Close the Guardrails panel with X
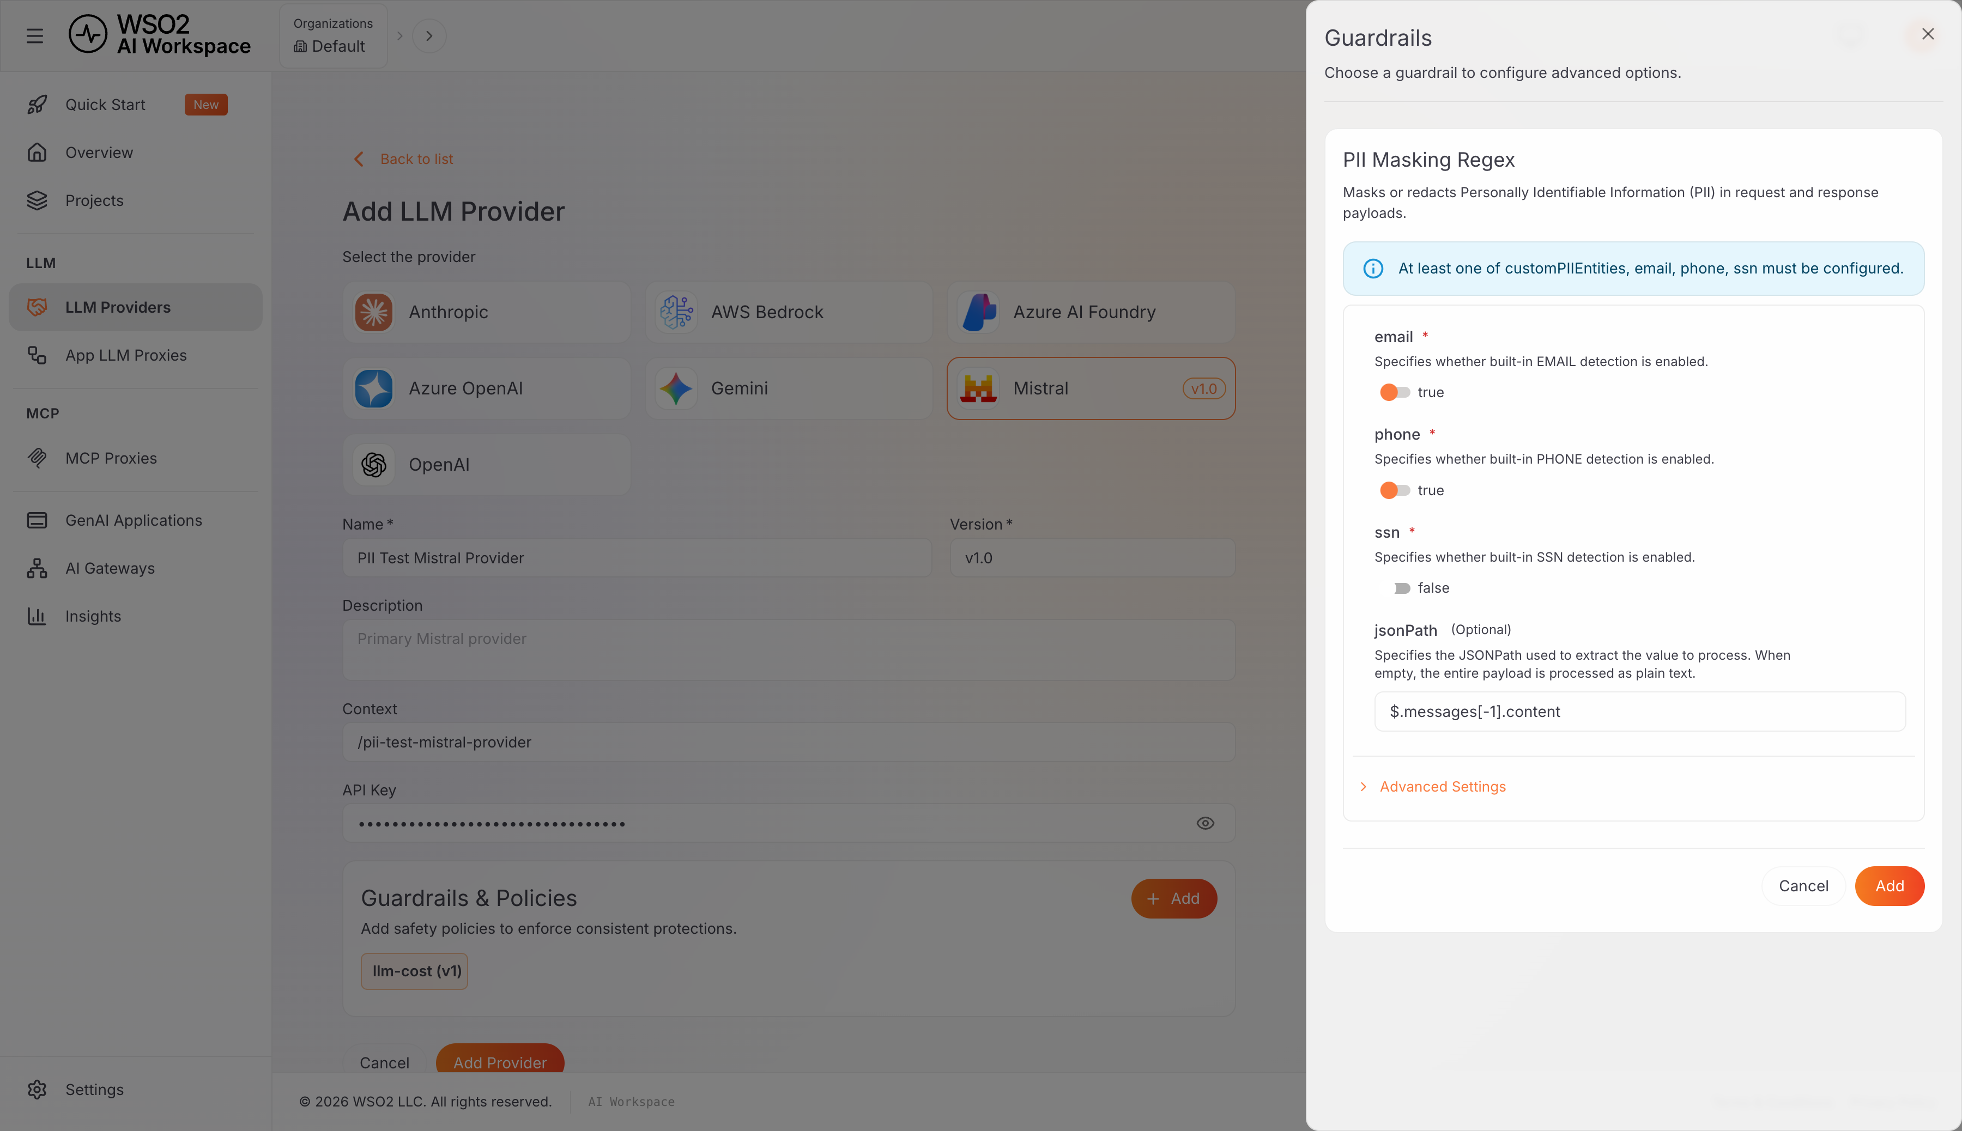The height and width of the screenshot is (1131, 1962). (x=1928, y=34)
